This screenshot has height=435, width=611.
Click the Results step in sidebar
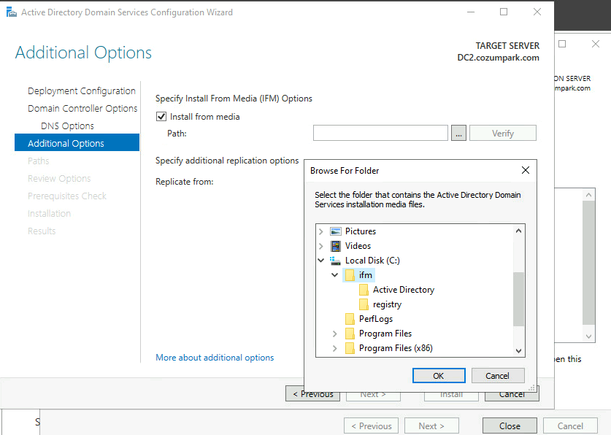point(42,231)
